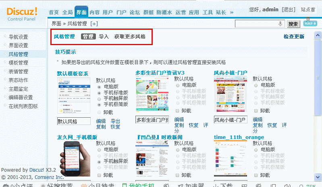The image size is (322, 187).
Task: Tick the 卸载 checkbox for 友久网_手机模版
Action: click(99, 175)
